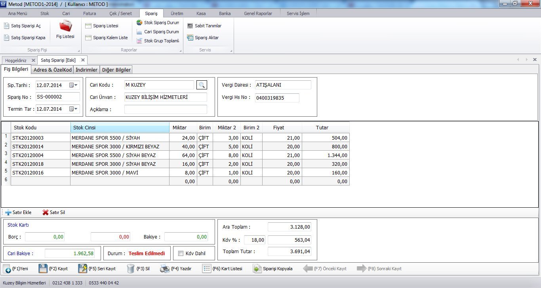This screenshot has width=541, height=288.
Task: Delete a row with Satır Sil
Action: coord(53,212)
